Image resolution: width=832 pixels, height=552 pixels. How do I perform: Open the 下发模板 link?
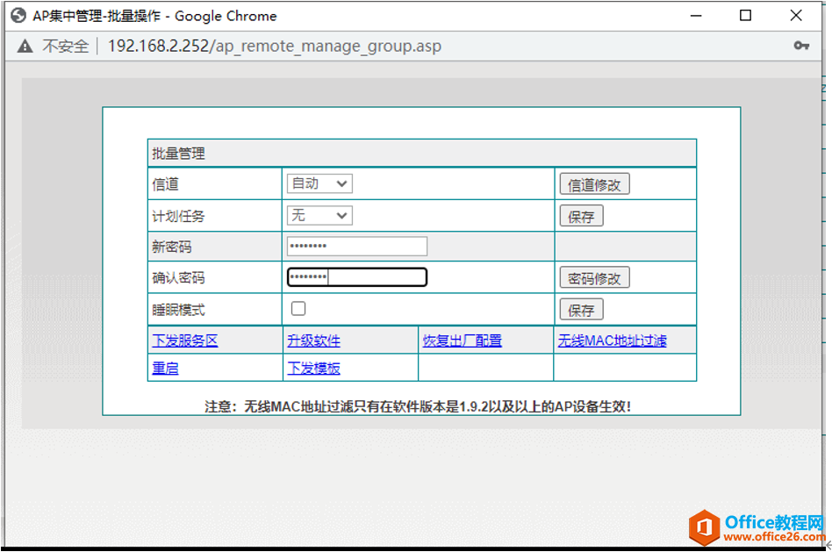point(313,368)
